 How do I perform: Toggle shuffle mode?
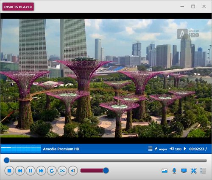pos(62,171)
